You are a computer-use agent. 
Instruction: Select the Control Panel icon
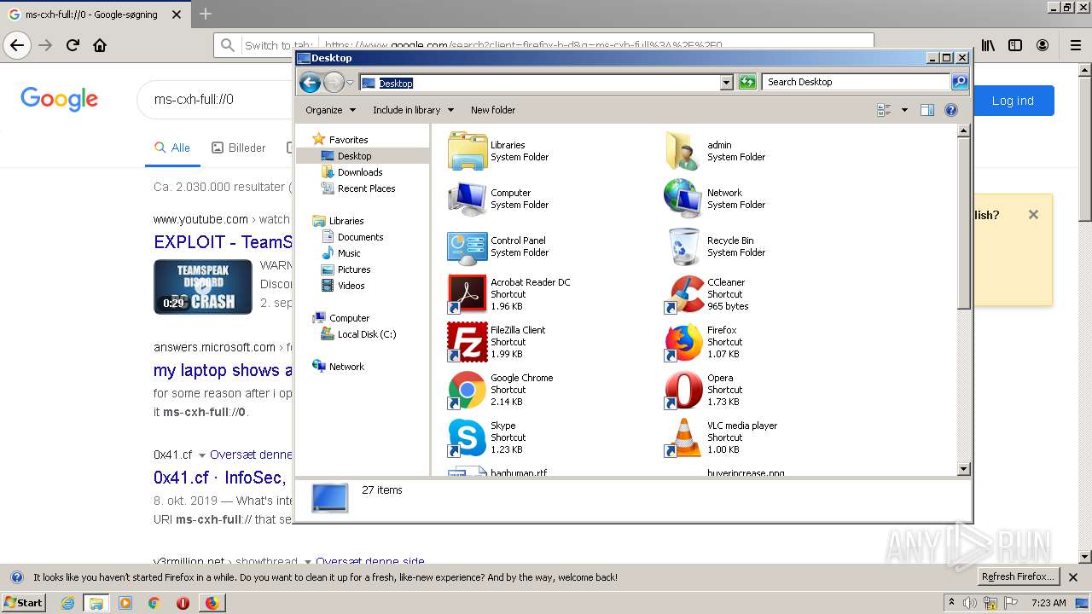(467, 246)
